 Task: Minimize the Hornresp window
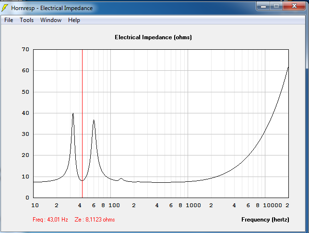pos(263,6)
